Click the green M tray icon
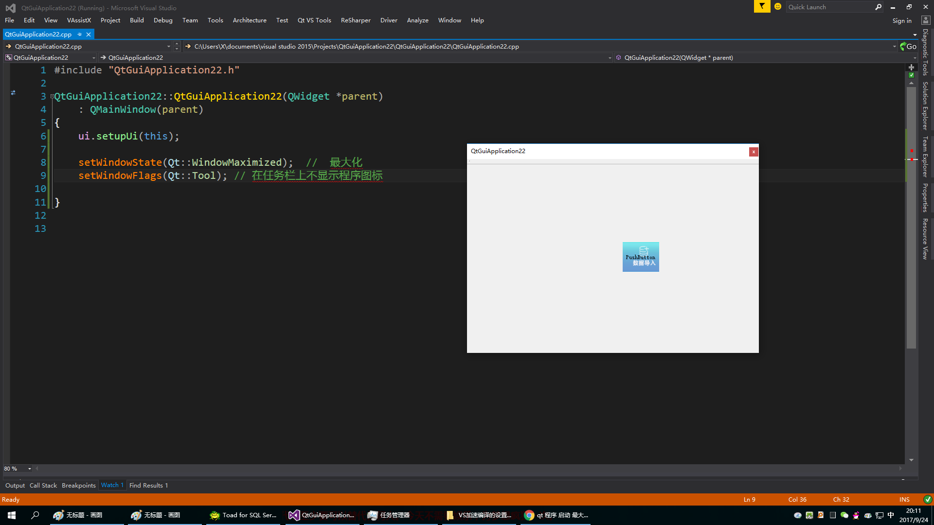 coord(809,515)
